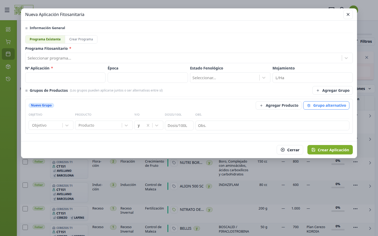Clear the Y/O selector value
This screenshot has height=236, width=378.
click(x=148, y=125)
